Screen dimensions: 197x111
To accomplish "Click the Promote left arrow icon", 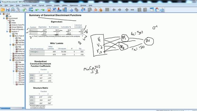I will point(114,10).
